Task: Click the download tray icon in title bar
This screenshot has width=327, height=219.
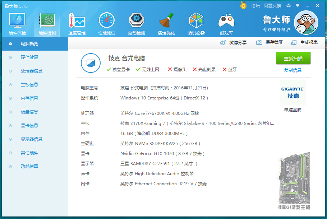Action: click(x=289, y=5)
